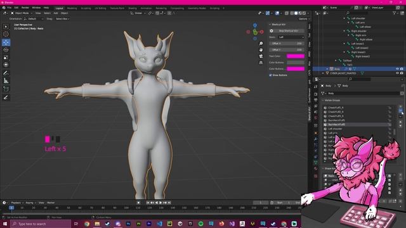Expand the CYBER JACKET PAINTED outliner item
The image size is (406, 228).
[x=323, y=73]
